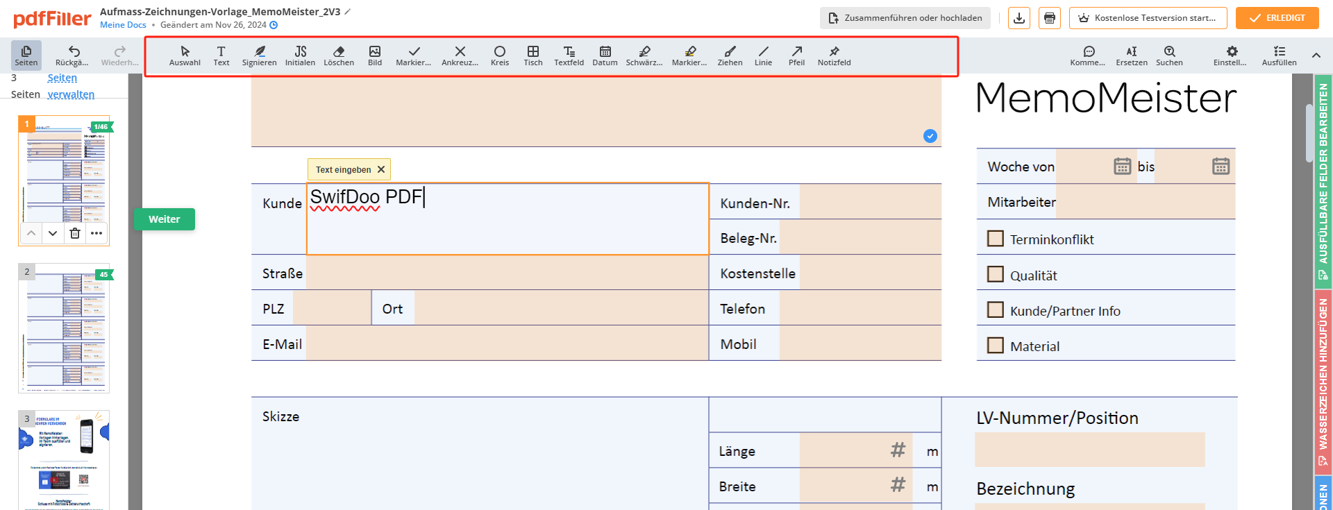Select the Signieren signature tool
The height and width of the screenshot is (510, 1333).
(x=259, y=56)
